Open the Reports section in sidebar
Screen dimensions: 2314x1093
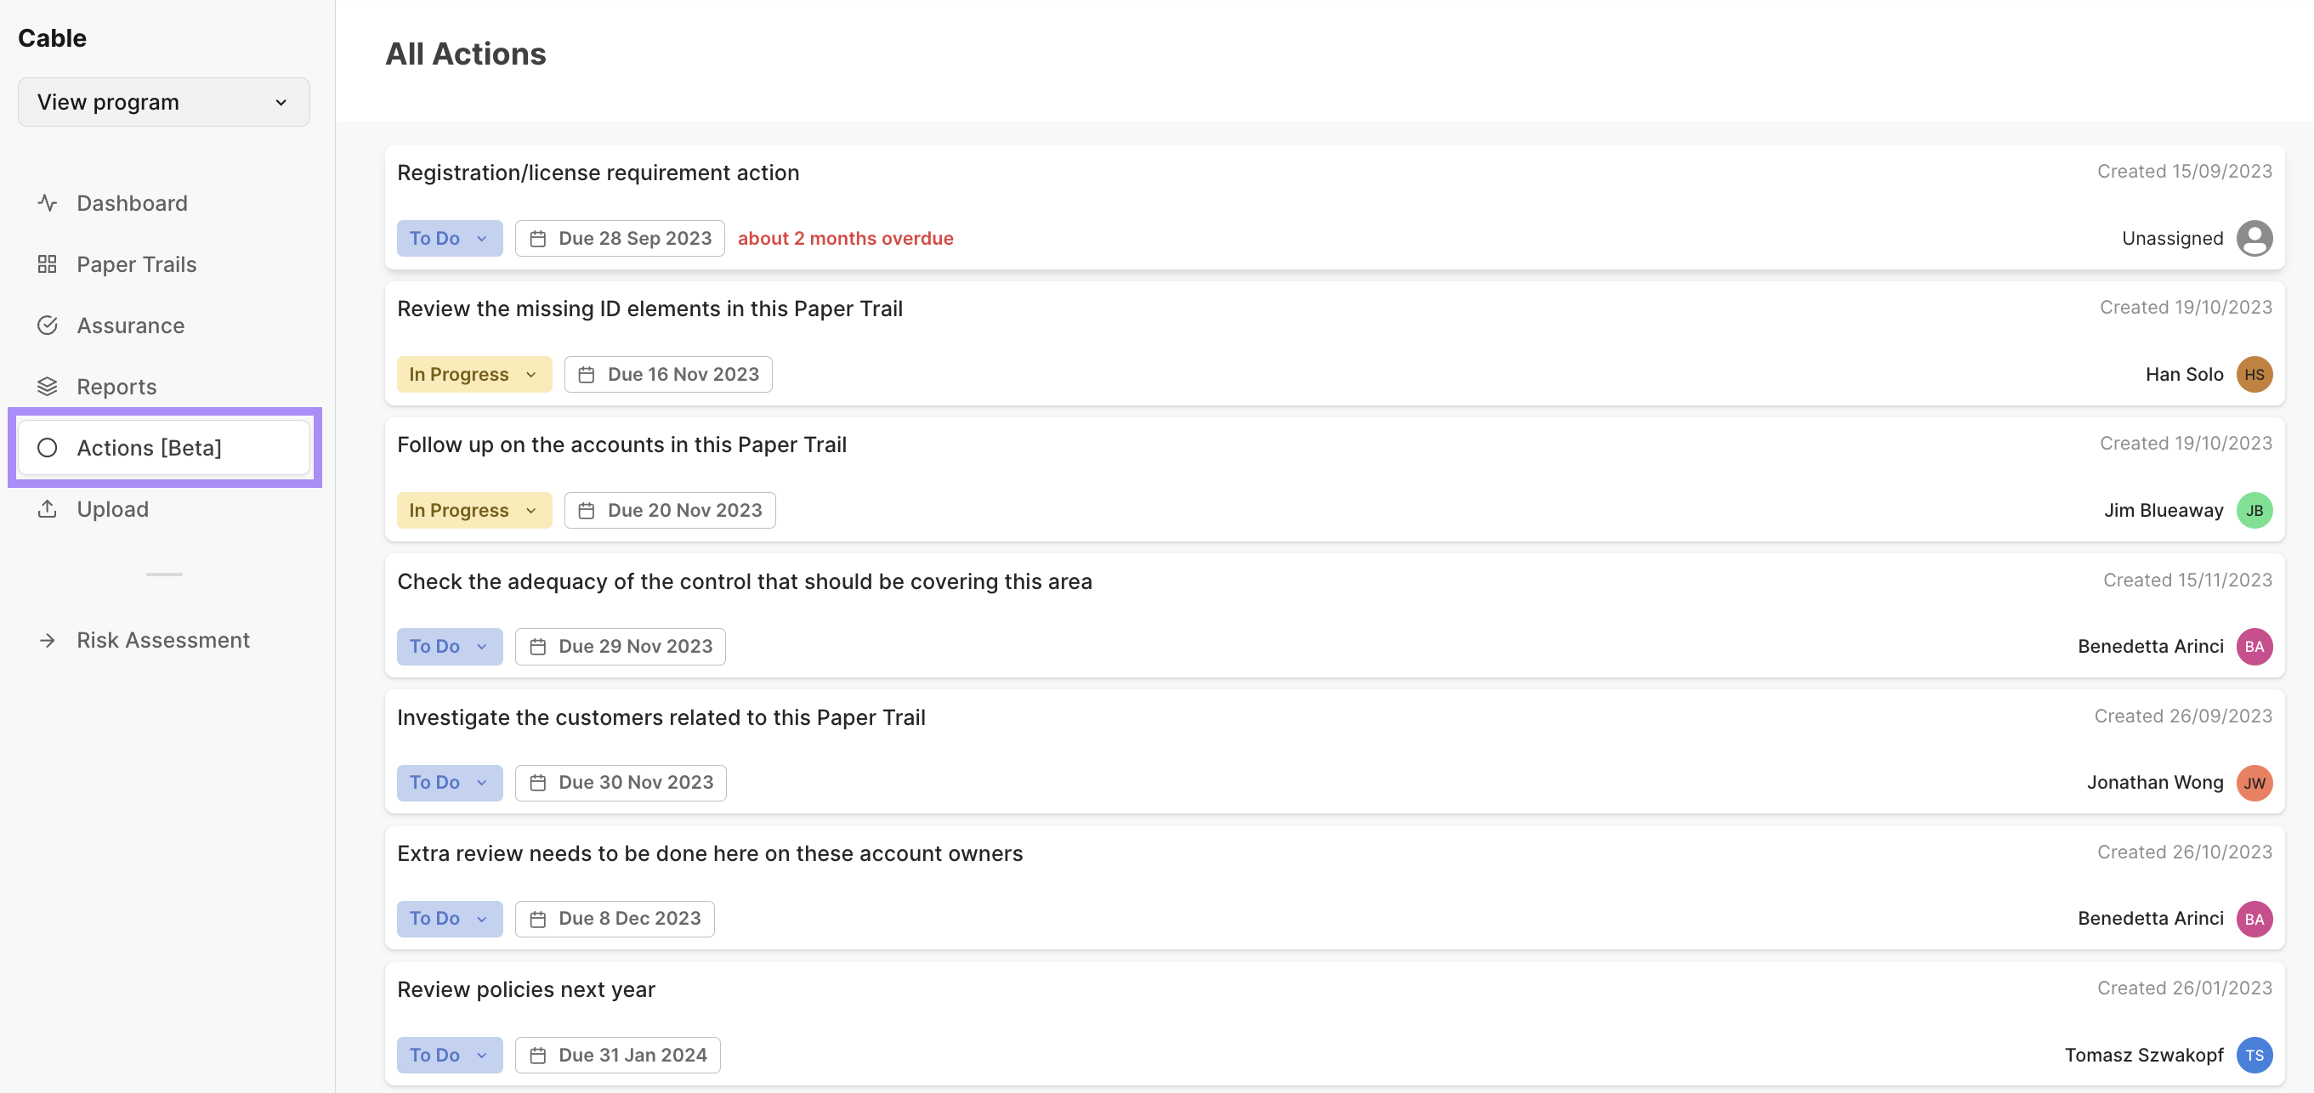116,386
